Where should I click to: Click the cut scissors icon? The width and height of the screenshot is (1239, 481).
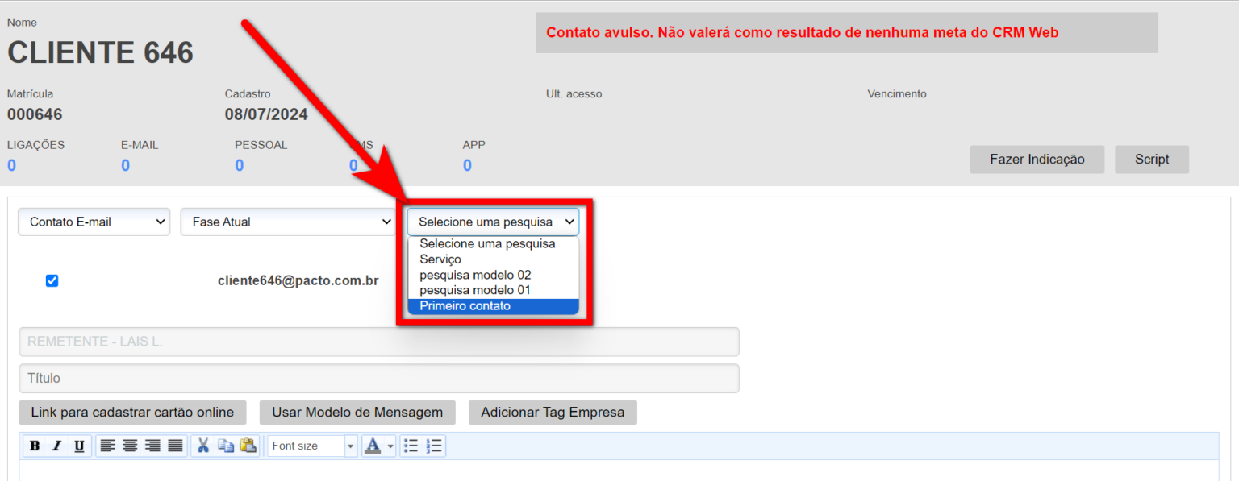click(x=203, y=446)
